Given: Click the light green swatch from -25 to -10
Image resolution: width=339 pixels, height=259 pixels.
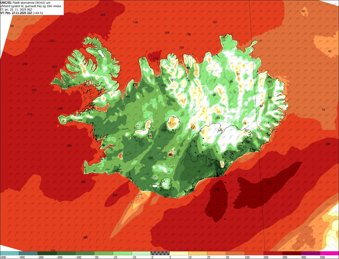Looking at the screenshot, I should [x=122, y=253].
